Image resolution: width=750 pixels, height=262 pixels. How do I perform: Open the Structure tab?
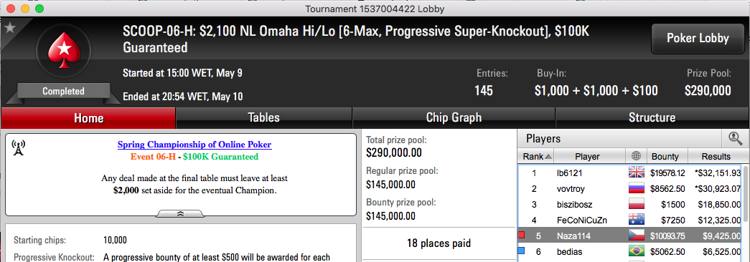pos(652,118)
